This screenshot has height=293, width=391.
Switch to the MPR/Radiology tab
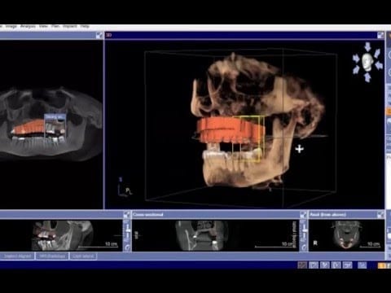tap(52, 256)
